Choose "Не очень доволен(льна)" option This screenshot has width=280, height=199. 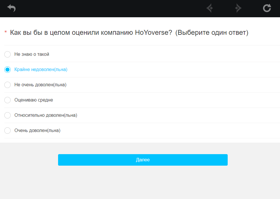click(7, 85)
